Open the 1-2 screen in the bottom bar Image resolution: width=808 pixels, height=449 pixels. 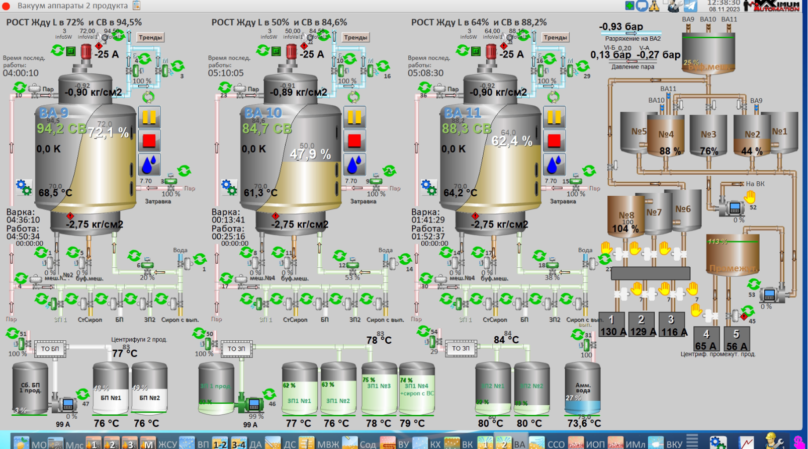pos(220,443)
